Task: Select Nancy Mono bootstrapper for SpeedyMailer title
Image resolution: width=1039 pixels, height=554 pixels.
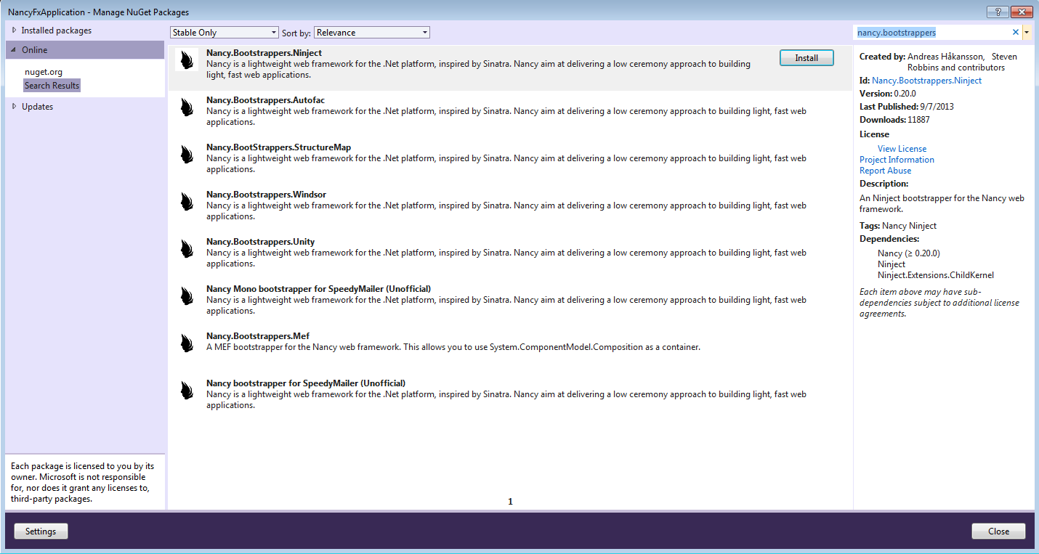Action: click(x=318, y=289)
